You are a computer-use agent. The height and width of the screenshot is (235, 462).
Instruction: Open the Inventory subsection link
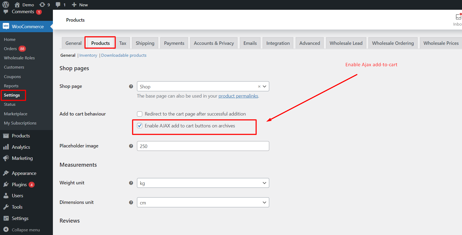pyautogui.click(x=88, y=55)
